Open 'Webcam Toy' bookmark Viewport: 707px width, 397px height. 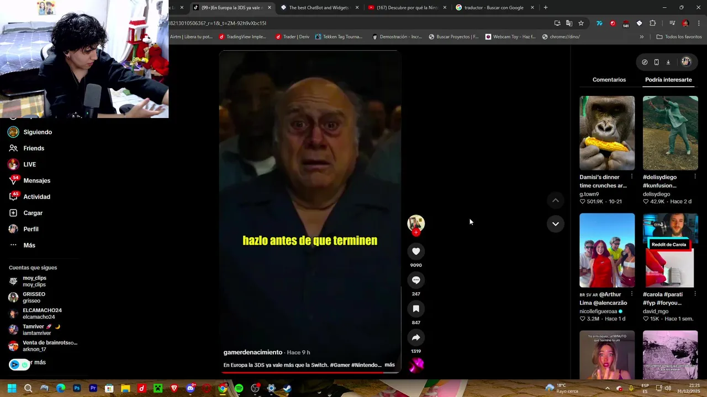coord(510,37)
